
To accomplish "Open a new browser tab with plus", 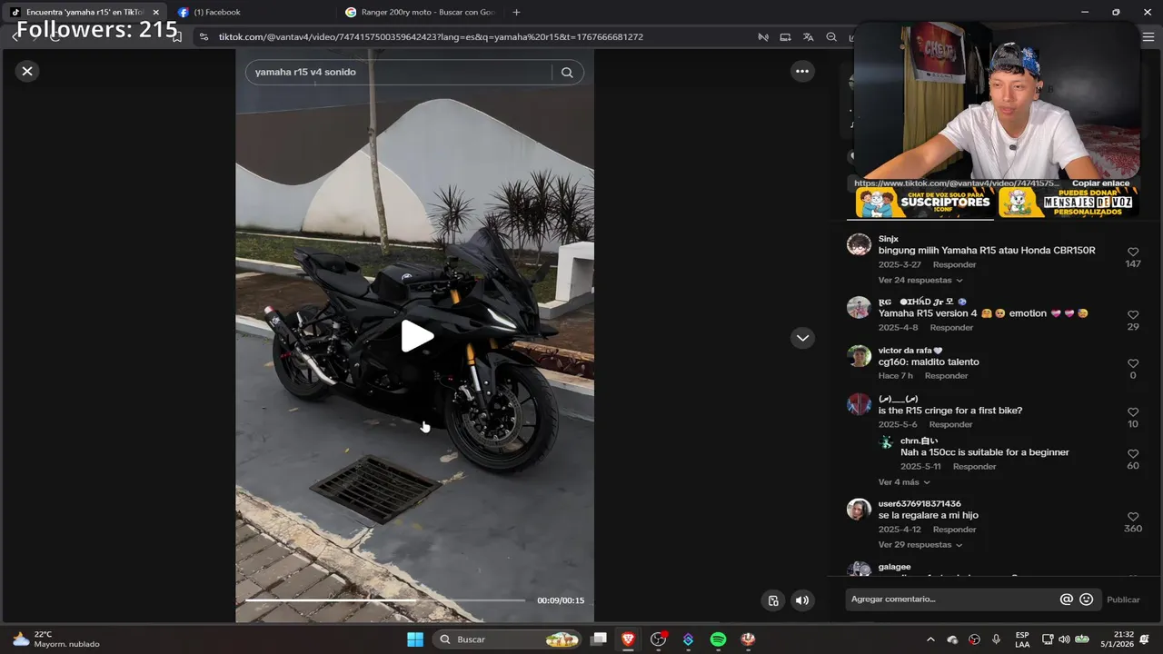I will [516, 12].
